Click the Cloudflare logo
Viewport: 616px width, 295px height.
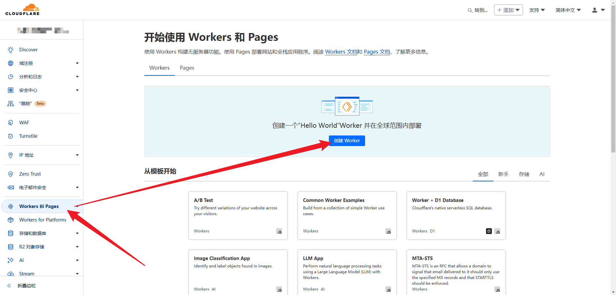pos(22,10)
